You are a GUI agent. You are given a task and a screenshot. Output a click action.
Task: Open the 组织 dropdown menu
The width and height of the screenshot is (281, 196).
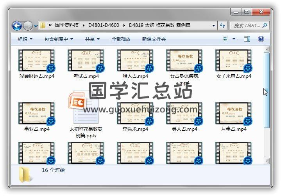[25, 39]
